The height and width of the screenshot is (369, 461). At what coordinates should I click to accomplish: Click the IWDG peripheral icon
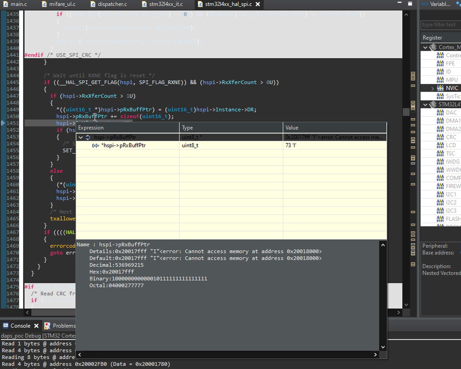coord(440,161)
